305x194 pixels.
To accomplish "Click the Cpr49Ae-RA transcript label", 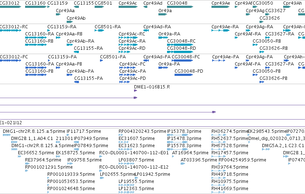I will 225,26.
